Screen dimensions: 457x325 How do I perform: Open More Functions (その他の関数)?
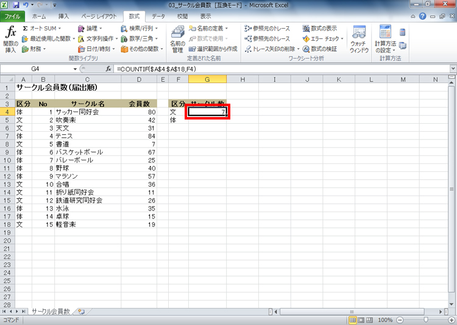tap(142, 49)
